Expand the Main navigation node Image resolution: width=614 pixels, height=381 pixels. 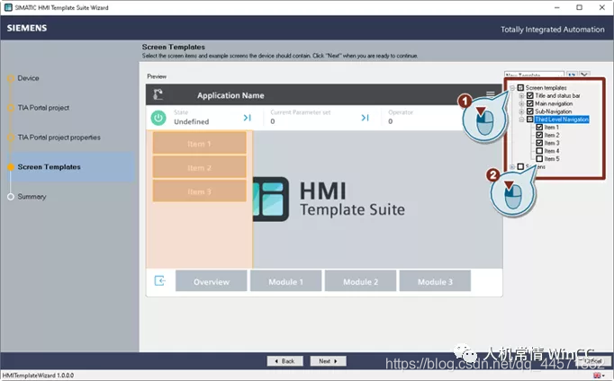click(521, 103)
